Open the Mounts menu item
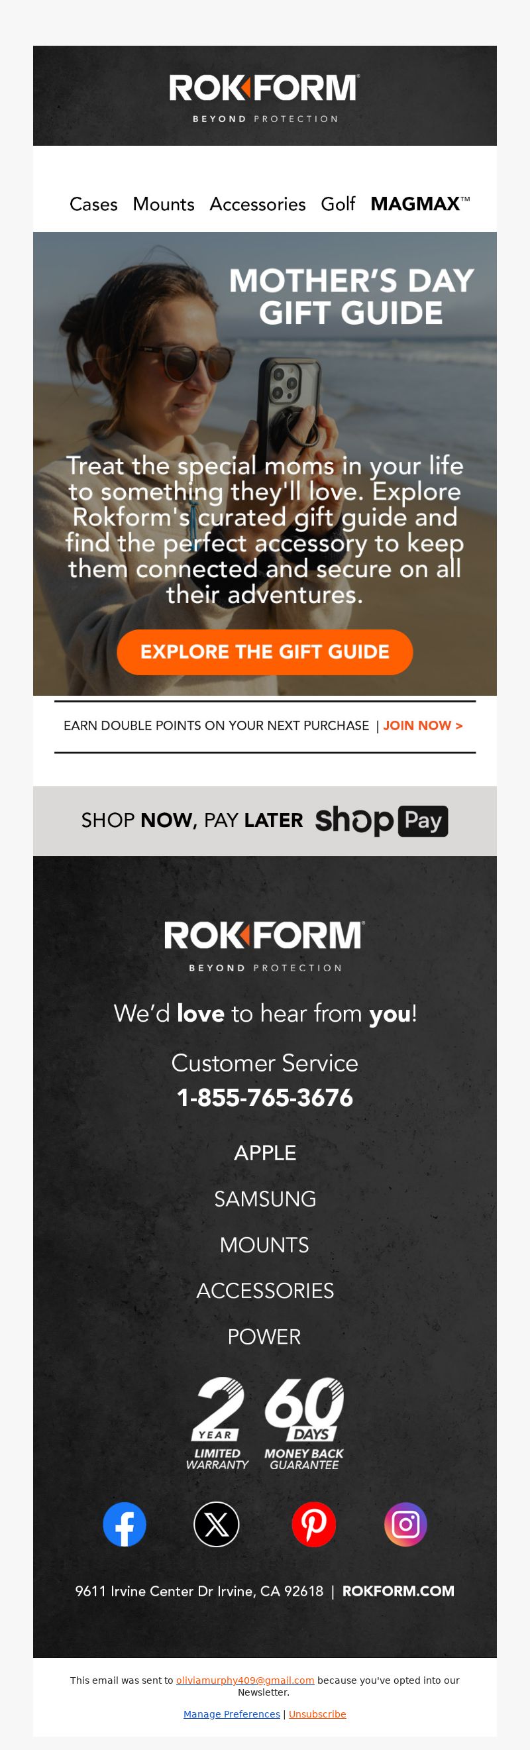 pos(164,204)
